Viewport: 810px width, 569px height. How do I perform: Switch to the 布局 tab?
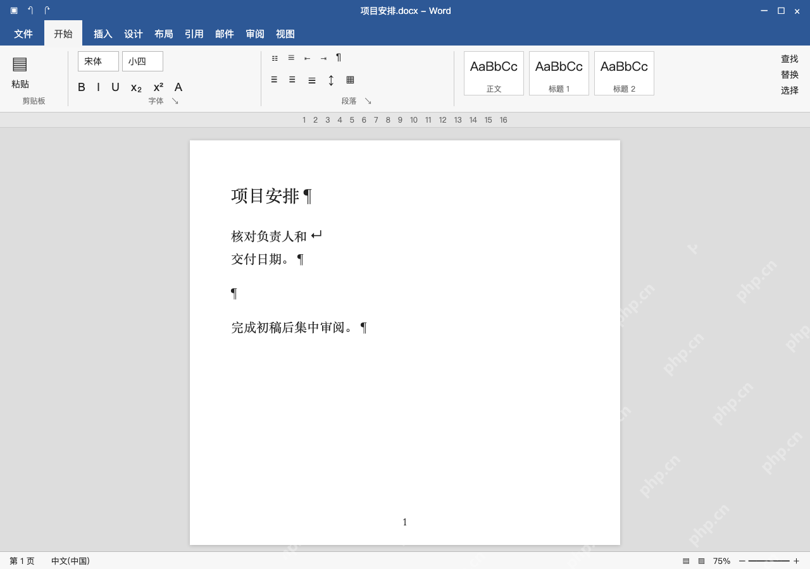click(x=164, y=34)
